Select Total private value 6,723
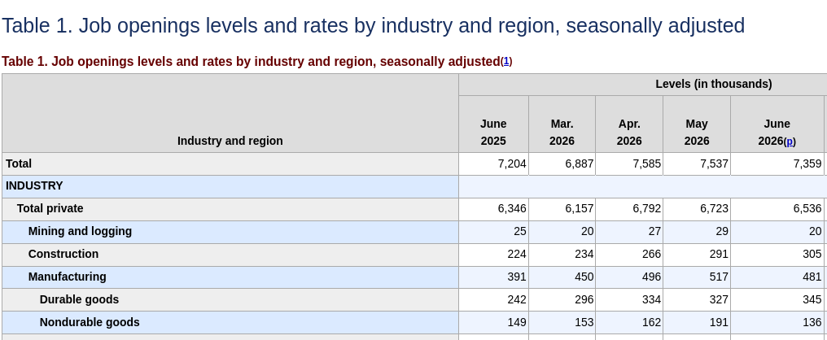 pyautogui.click(x=715, y=209)
